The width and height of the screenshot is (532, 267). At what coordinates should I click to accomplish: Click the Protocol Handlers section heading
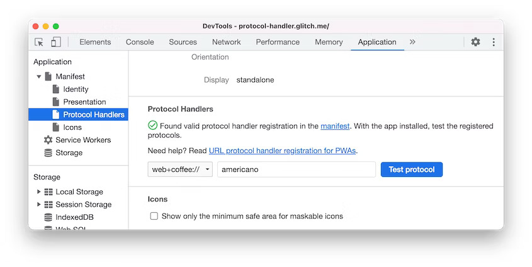coord(181,109)
